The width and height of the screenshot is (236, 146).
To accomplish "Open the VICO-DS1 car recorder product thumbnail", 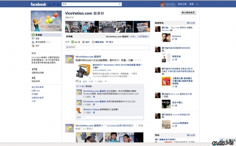I will point(83,71).
